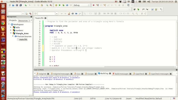The width and height of the screenshot is (178, 100).
Task: Click the doxygen comment block icon /**
Action: click(x=144, y=9)
